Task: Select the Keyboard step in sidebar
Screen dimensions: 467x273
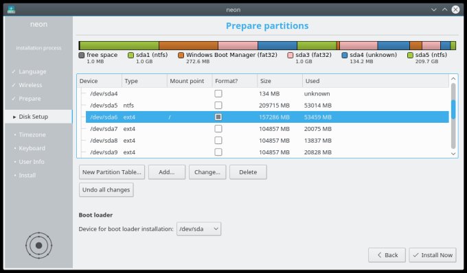Action: click(32, 148)
